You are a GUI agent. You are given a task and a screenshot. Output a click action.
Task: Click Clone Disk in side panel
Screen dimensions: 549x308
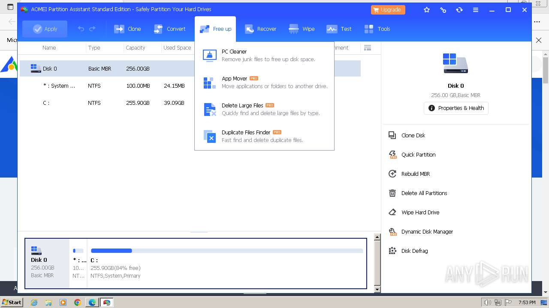click(413, 135)
